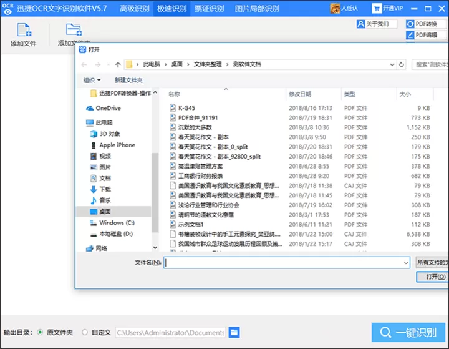Click the 添加文件 add file icon
Screen dimensions: 449x349
point(24,30)
